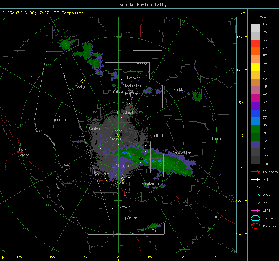Screen dimensions: 279x261
Task: Click the Vulcan label
Action: [x=158, y=231]
